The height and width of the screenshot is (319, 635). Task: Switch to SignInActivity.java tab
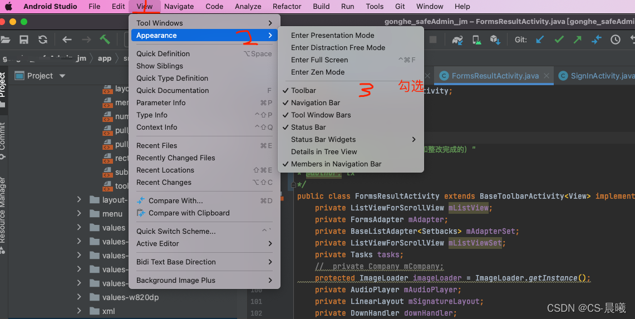click(x=595, y=76)
